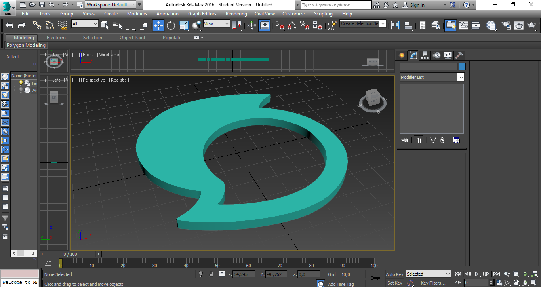Switch to the Hierarchy command panel
The image size is (541, 287).
click(x=425, y=55)
